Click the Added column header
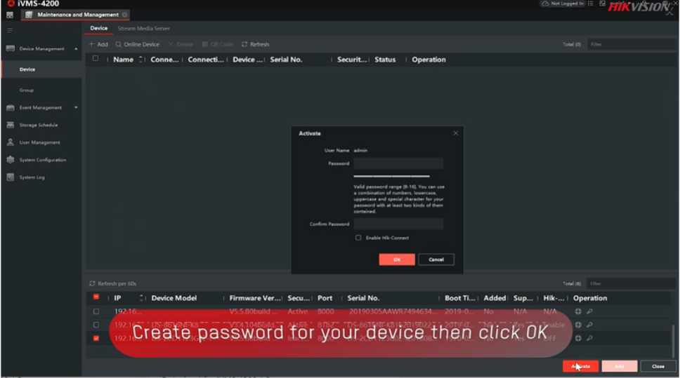This screenshot has width=685, height=378. click(x=495, y=298)
